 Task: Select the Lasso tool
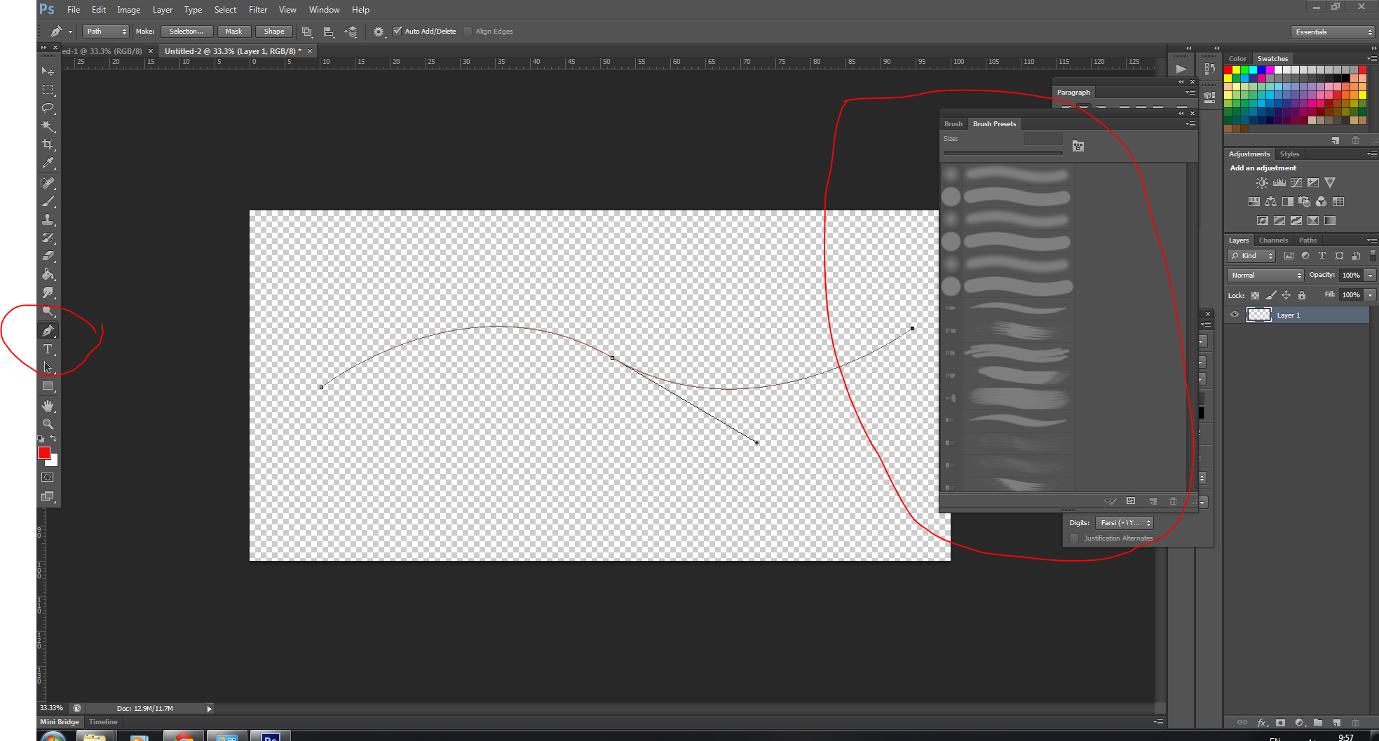point(48,108)
